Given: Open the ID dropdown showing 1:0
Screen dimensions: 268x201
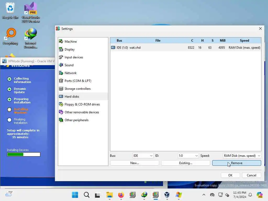Looking at the screenshot, I should [188, 156].
